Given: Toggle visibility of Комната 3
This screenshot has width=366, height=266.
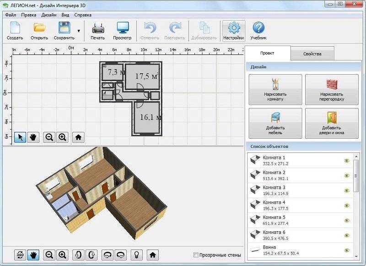Looking at the screenshot, I should (x=347, y=190).
